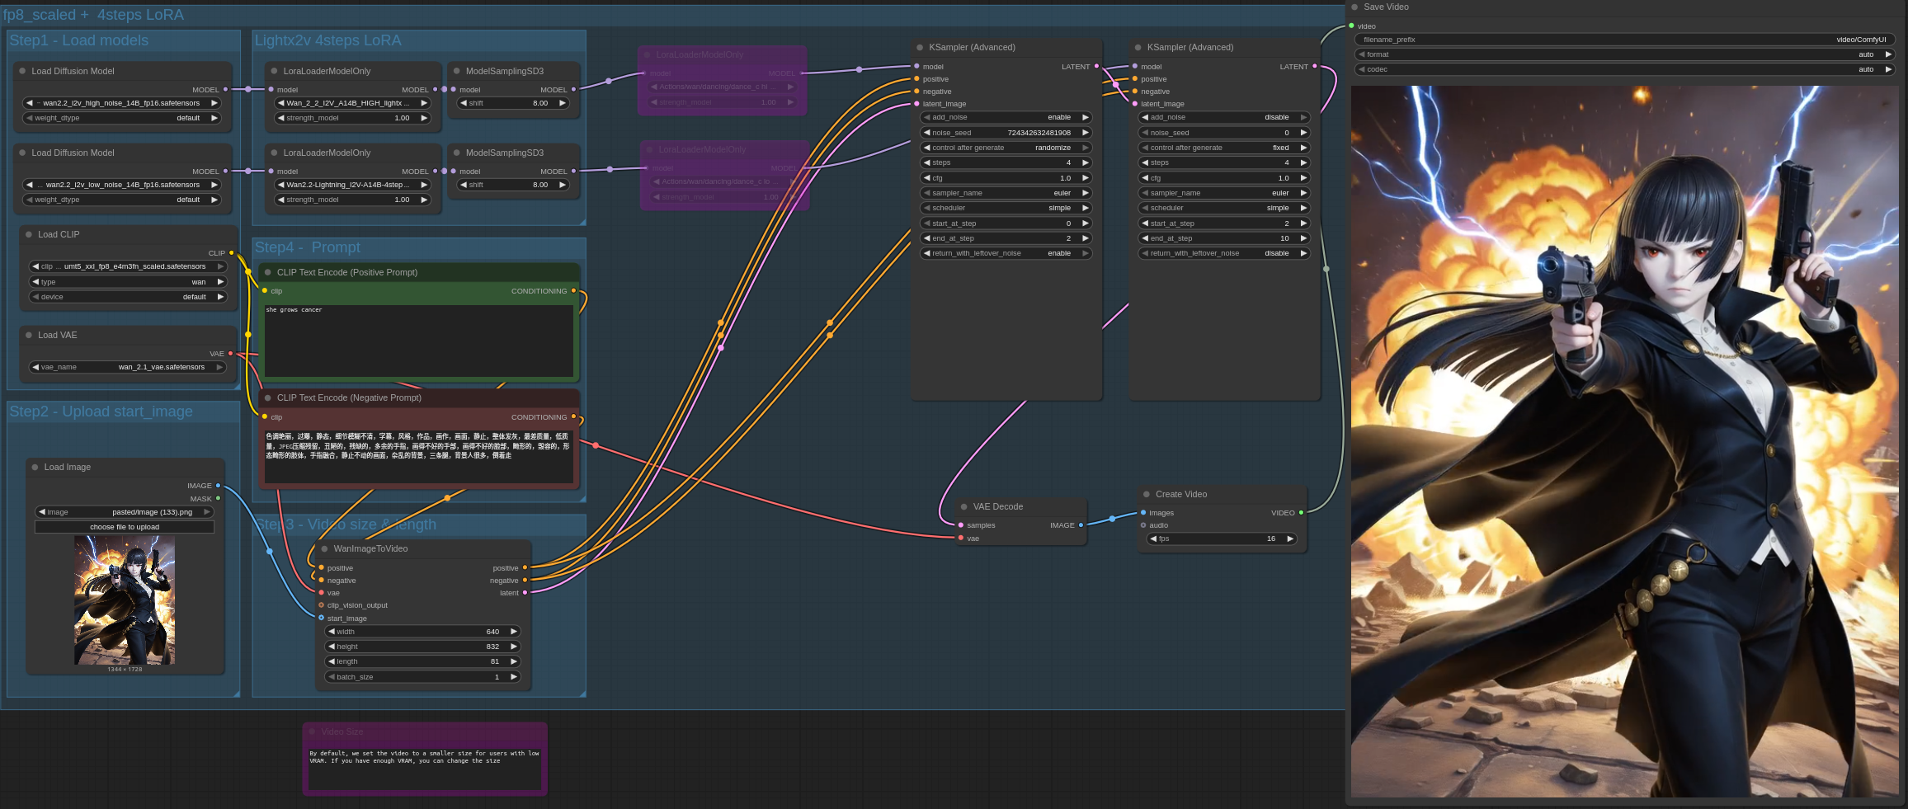
Task: Click the CONDITIONING output slot of the Positive Prompt node
Action: coord(573,291)
